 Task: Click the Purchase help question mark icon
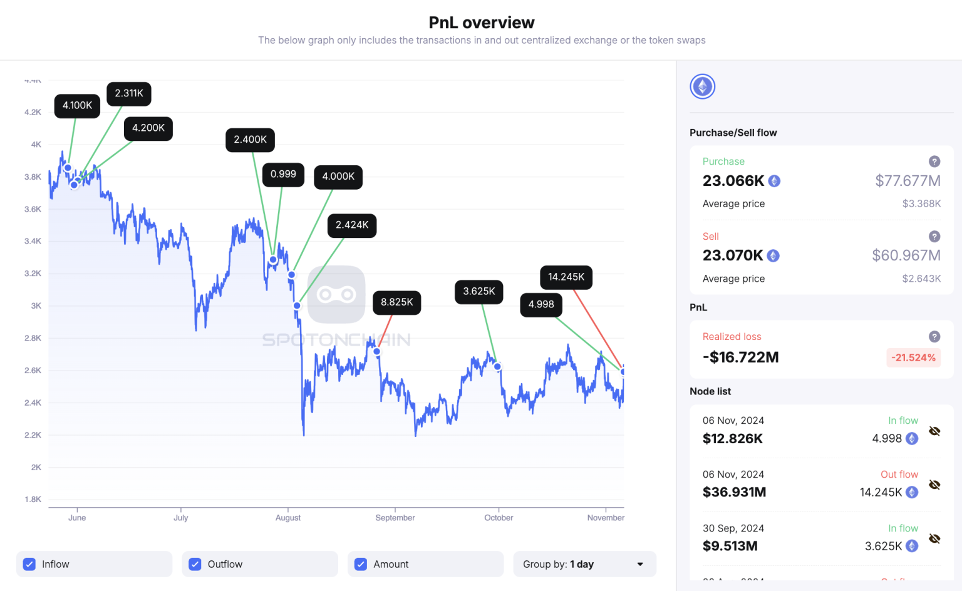coord(934,162)
